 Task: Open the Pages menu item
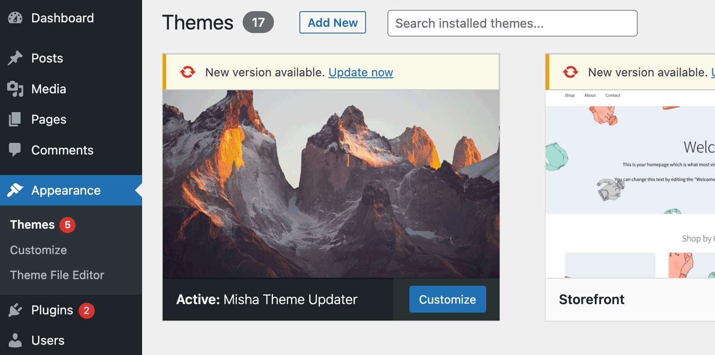click(x=71, y=119)
